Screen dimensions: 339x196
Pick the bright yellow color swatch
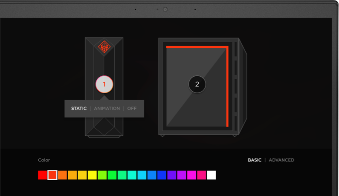tap(92, 175)
